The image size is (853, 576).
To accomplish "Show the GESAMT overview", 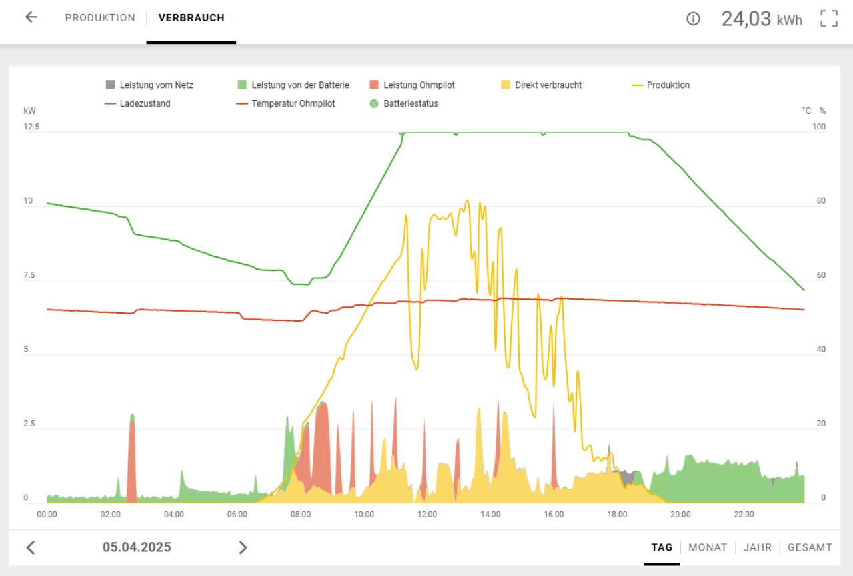I will [x=810, y=547].
